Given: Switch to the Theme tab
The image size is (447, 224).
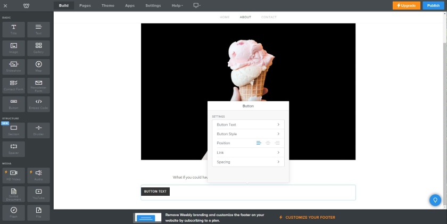Looking at the screenshot, I should tap(107, 5).
